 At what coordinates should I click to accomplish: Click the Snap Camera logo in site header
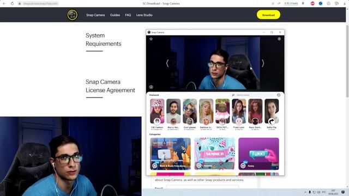pos(73,15)
